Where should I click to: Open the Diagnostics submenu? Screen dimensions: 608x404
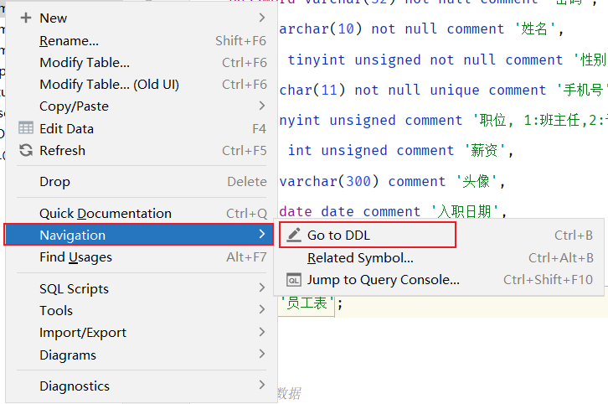pos(75,386)
